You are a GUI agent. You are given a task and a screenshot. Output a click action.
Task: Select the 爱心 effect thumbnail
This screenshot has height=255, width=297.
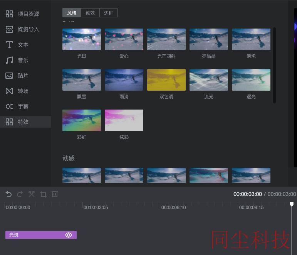(124, 39)
